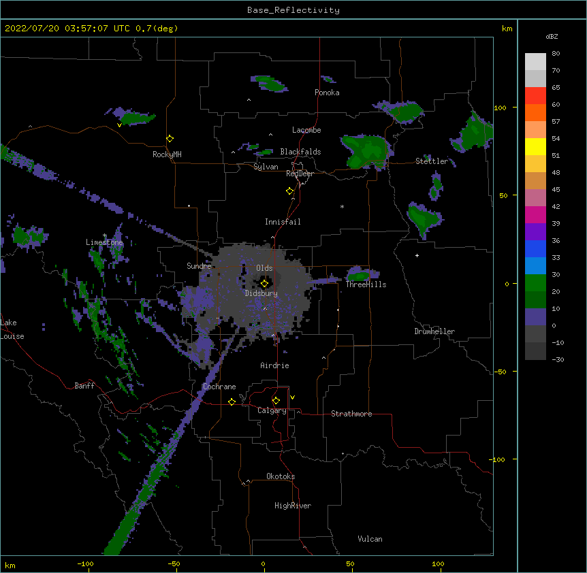Pick the dark green swatch between 20 and 10
Screen dimensions: 587x573
(x=535, y=299)
